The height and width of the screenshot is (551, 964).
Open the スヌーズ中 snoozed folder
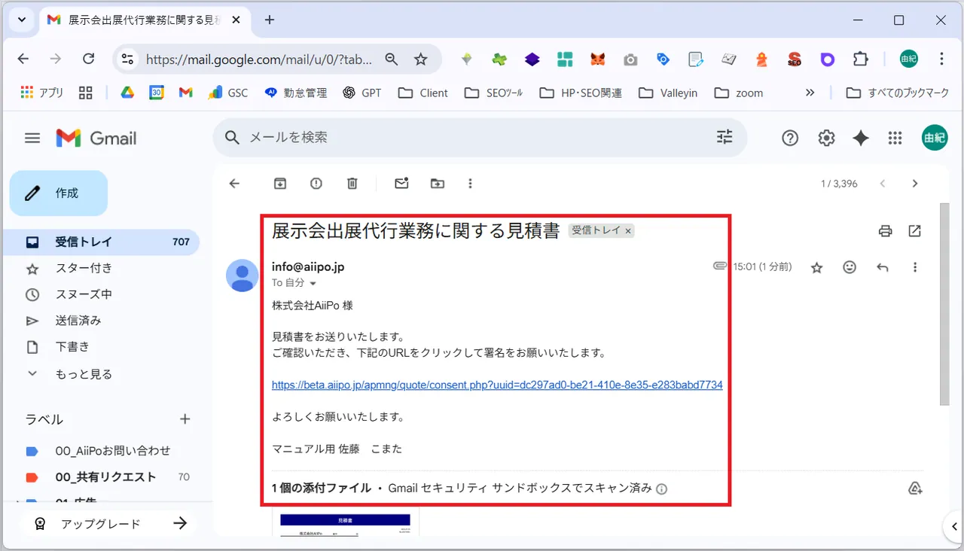[84, 294]
